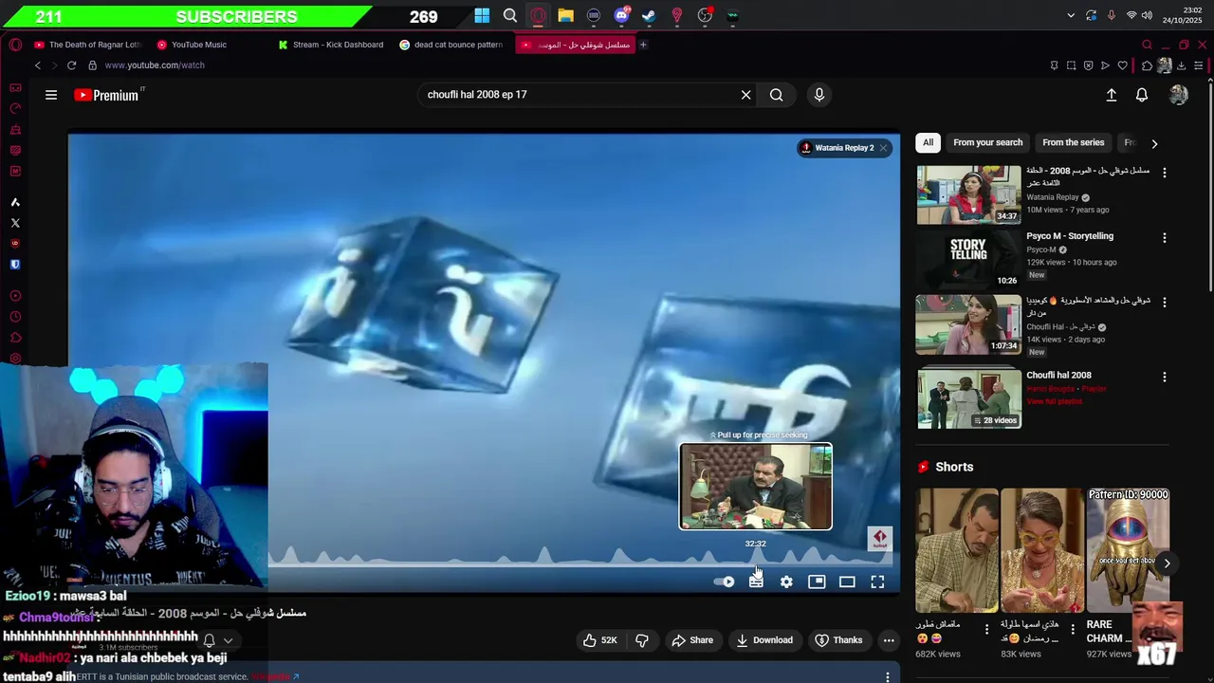Viewport: 1214px width, 683px height.
Task: Open options for the 83K views Short
Action: point(1073,629)
